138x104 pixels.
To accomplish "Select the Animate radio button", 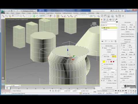I will click(x=110, y=48).
